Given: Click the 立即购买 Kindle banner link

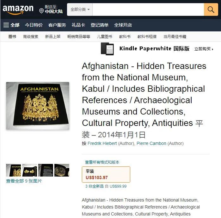Looking at the screenshot, I should 204,49.
